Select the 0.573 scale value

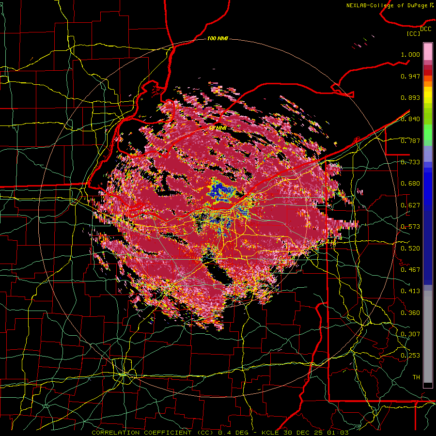pyautogui.click(x=410, y=227)
